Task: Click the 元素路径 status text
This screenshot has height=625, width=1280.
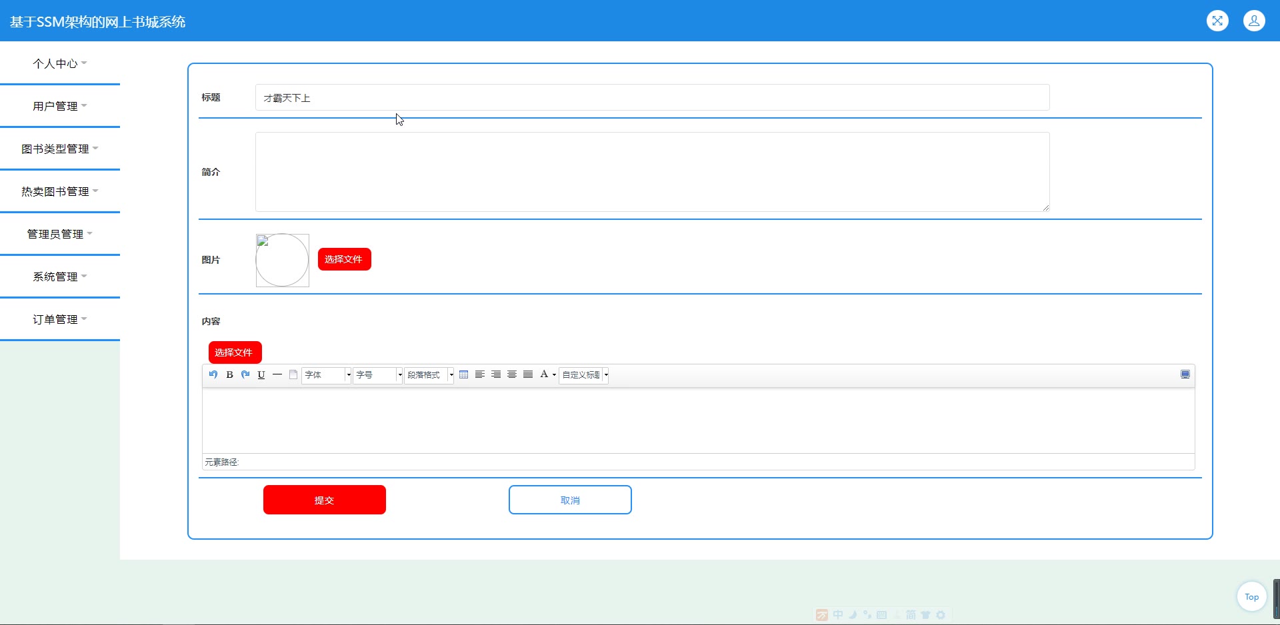Action: [222, 462]
